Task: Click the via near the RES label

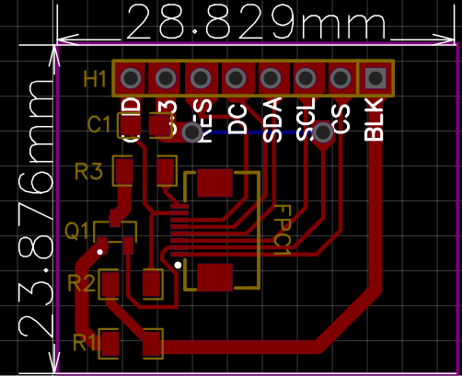Action: [x=192, y=132]
